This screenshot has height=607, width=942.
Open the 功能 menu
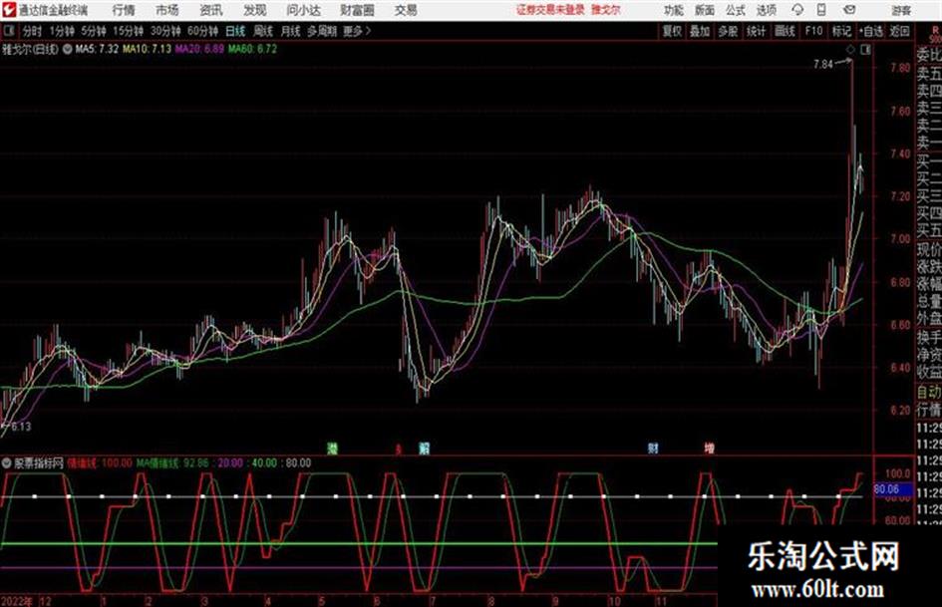tap(674, 10)
